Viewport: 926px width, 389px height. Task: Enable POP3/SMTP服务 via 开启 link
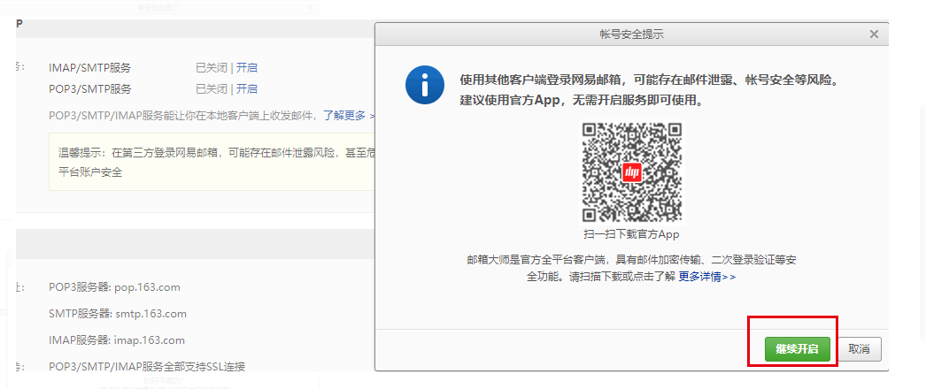247,89
